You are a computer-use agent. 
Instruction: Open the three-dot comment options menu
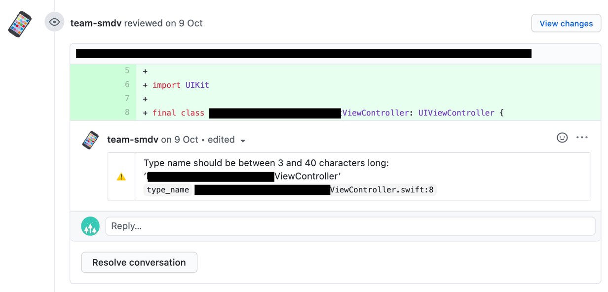[x=582, y=138]
